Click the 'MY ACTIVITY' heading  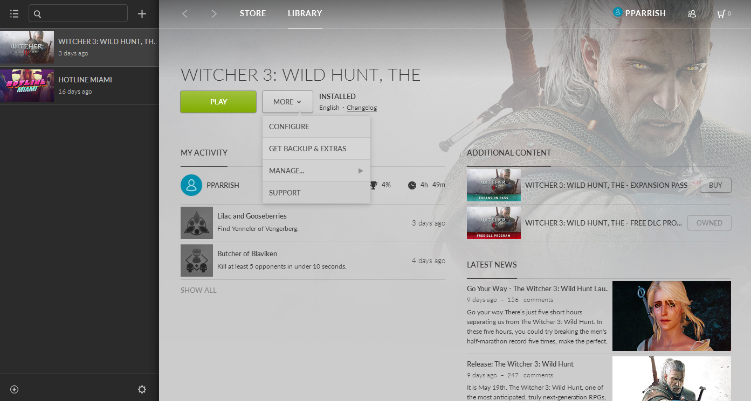[x=204, y=153]
